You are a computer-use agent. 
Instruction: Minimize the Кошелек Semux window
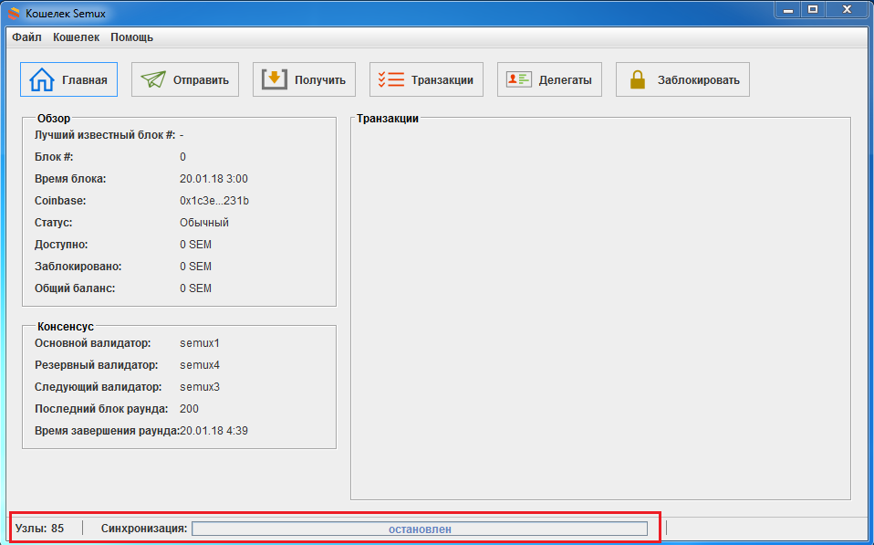pyautogui.click(x=788, y=9)
